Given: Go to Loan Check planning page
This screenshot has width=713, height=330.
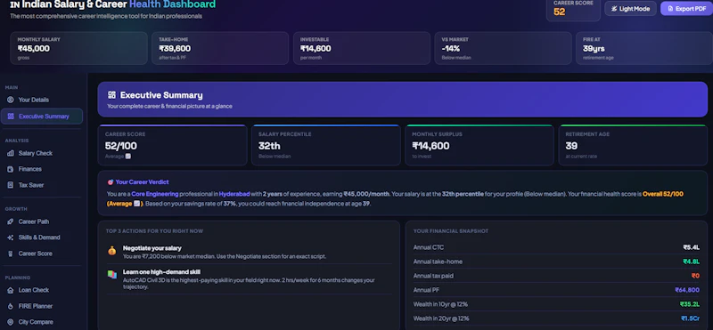Looking at the screenshot, I should click(41, 290).
